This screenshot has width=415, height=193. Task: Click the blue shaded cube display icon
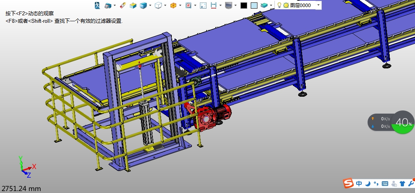pos(144,6)
